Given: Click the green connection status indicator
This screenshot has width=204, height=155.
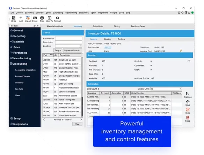Looking at the screenshot, I should [192, 13].
